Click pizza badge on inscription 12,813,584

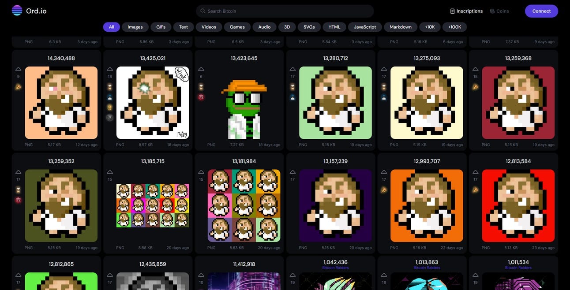(x=475, y=190)
